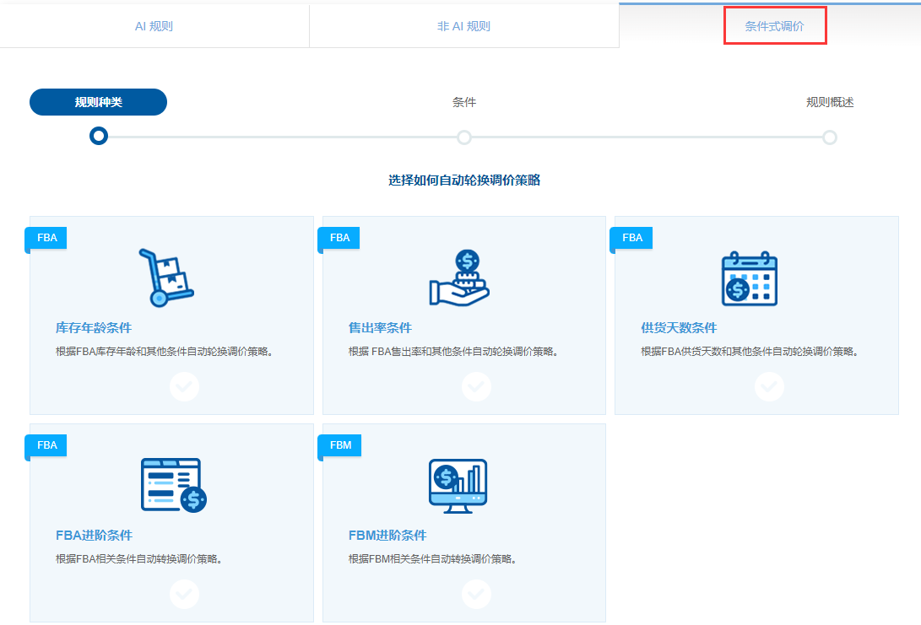Click the calendar dollar icon for 供货天数条件
The image size is (921, 625).
(750, 278)
